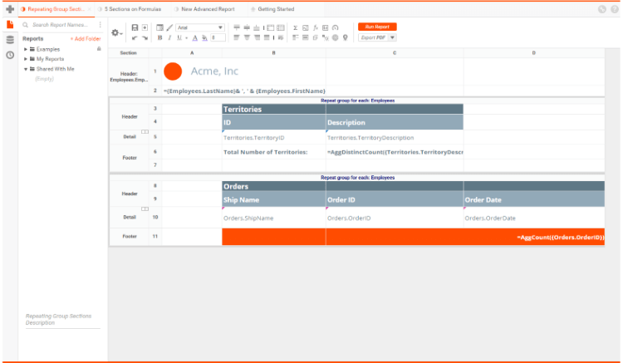Toggle bold text formatting

159,37
